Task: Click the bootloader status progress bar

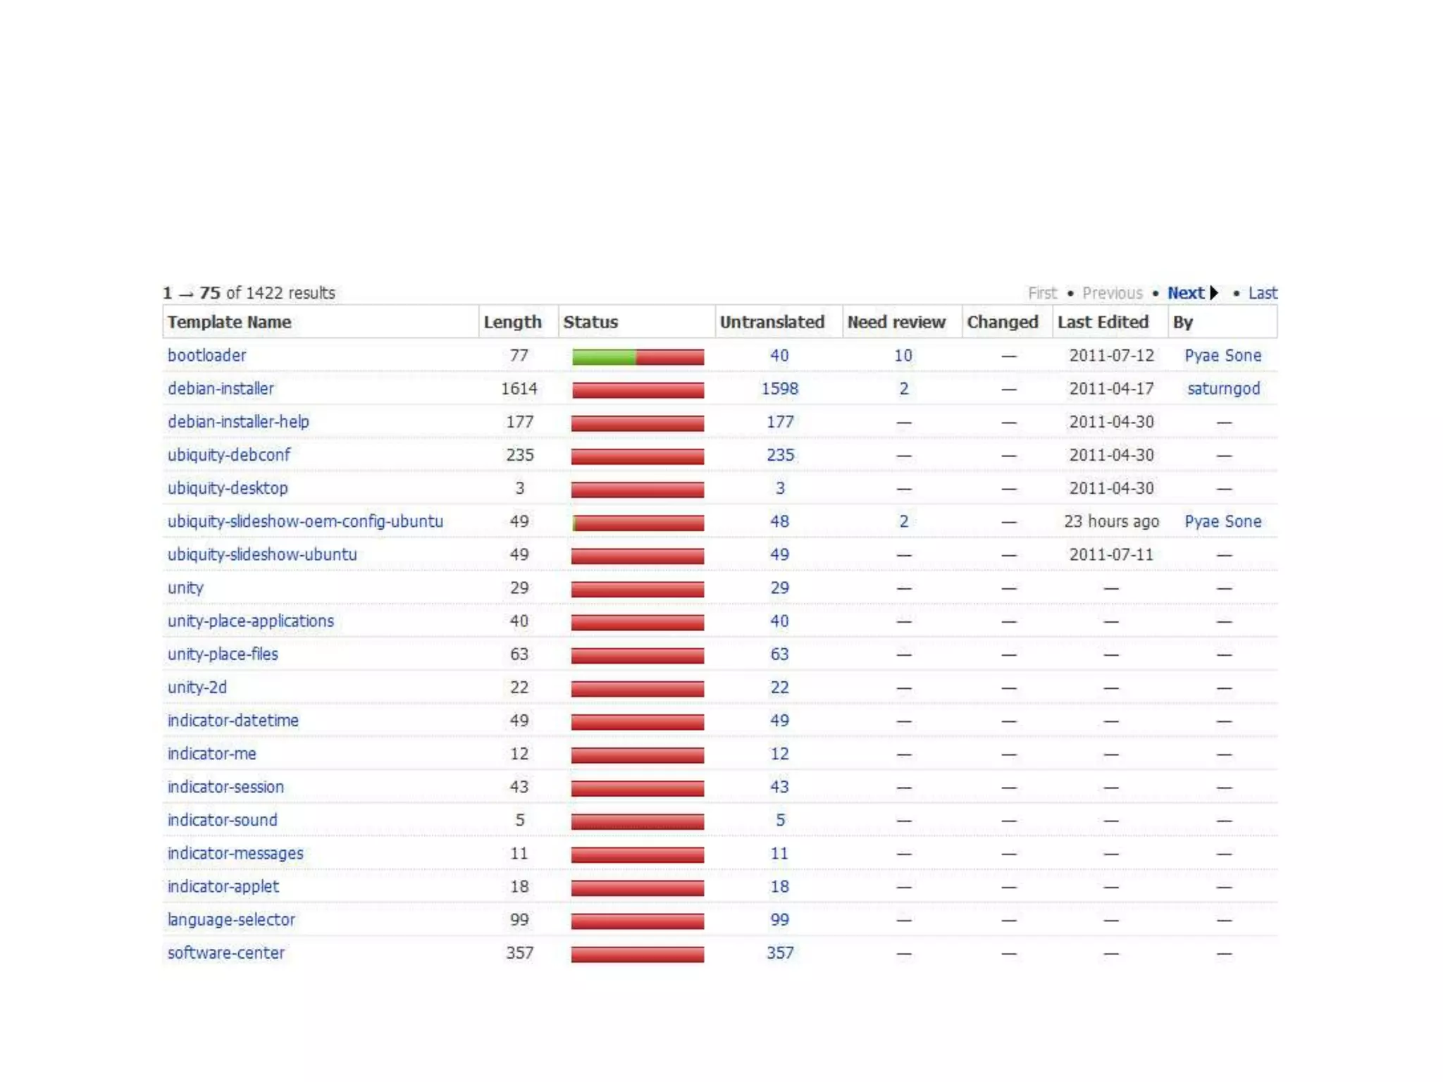Action: click(638, 357)
